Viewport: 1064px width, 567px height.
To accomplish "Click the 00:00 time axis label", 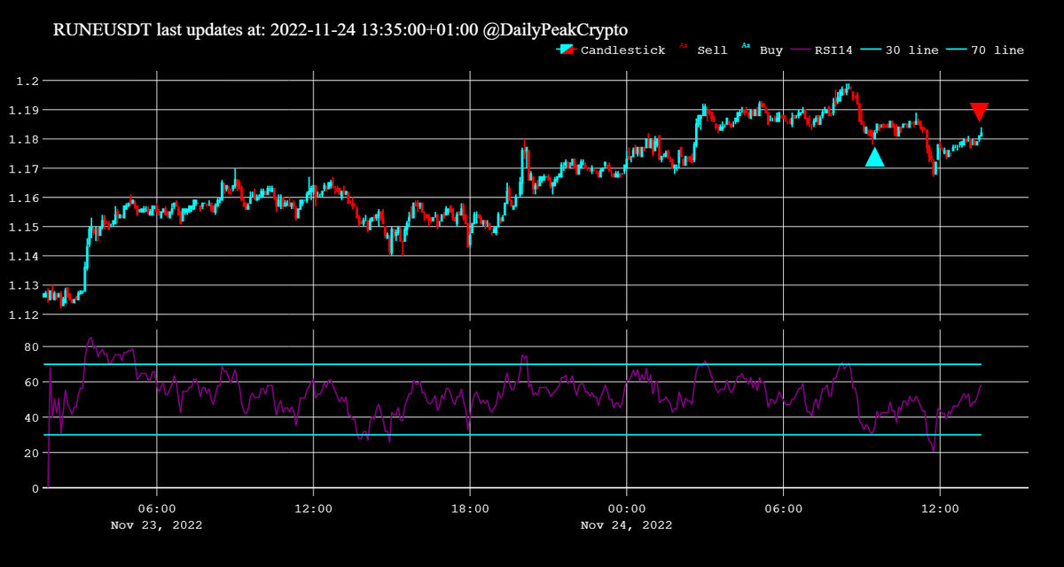I will pyautogui.click(x=626, y=509).
